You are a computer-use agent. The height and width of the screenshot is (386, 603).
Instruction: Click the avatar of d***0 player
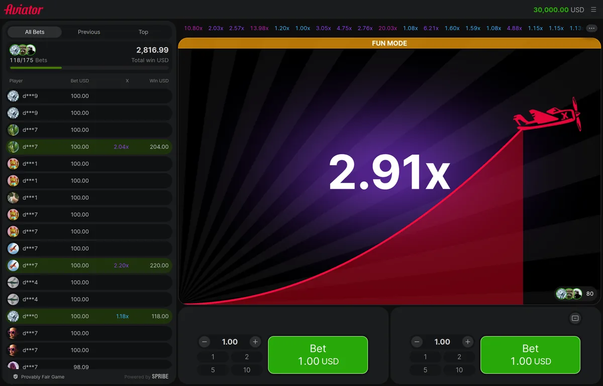click(x=13, y=316)
